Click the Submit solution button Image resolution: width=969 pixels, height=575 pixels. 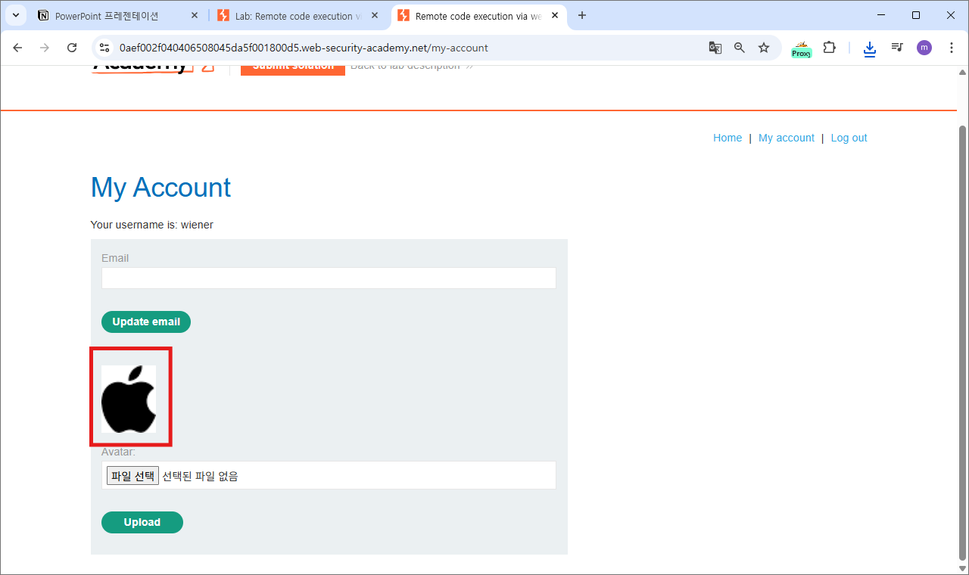[x=293, y=69]
